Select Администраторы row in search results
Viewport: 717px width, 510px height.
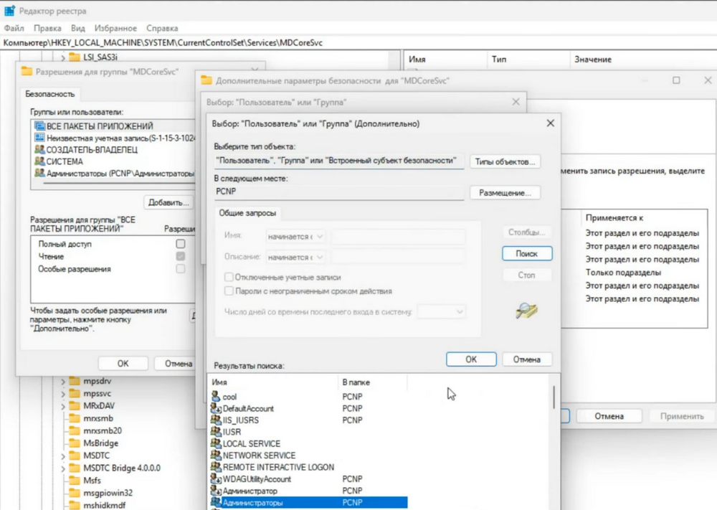(307, 503)
